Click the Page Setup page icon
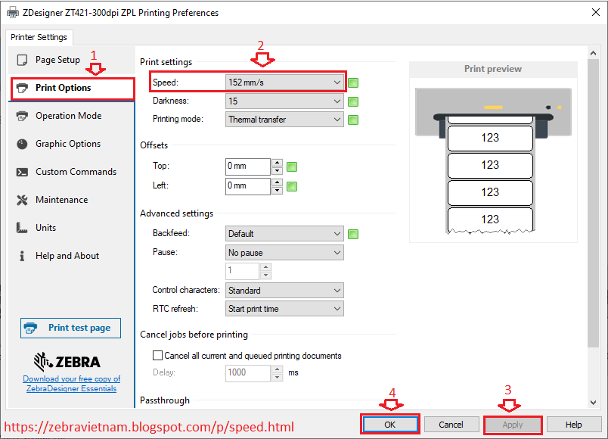The height and width of the screenshot is (439, 608). point(22,60)
